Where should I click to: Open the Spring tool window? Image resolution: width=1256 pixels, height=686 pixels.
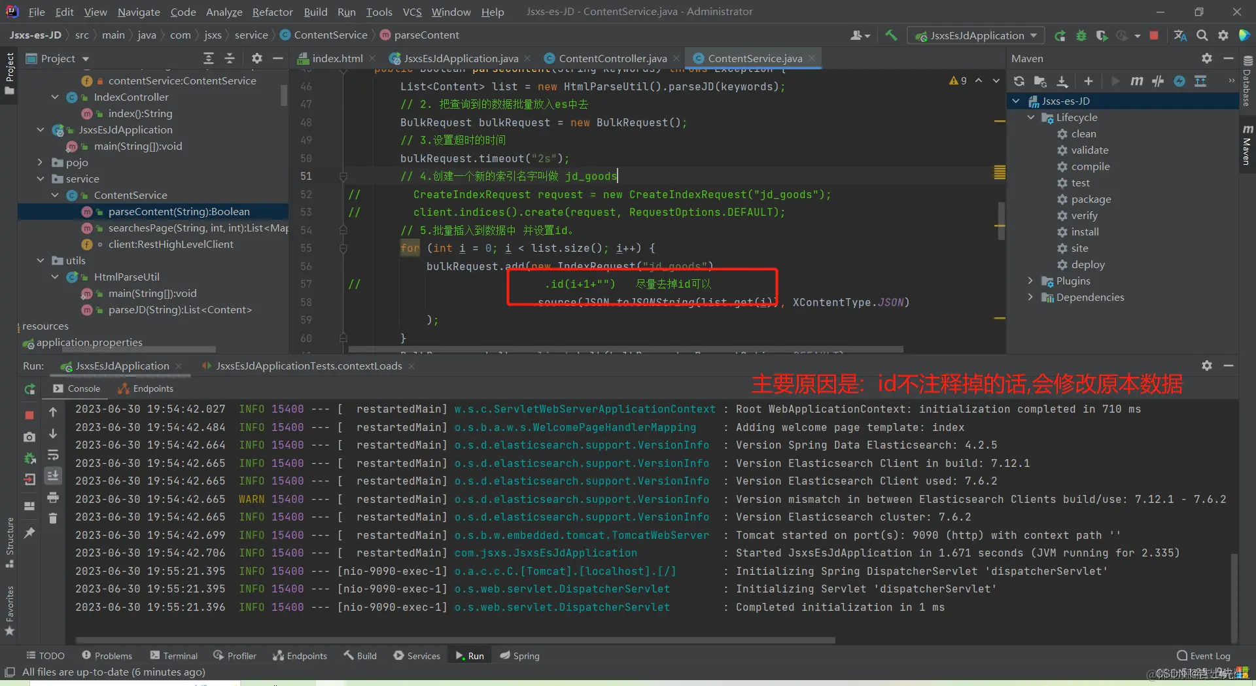520,656
